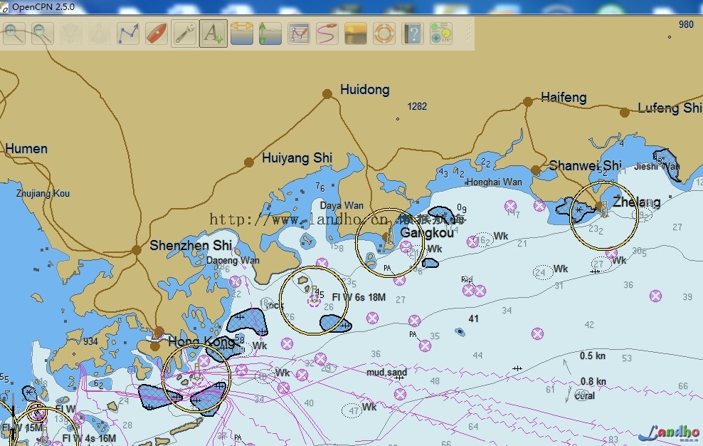Open the Route Manager

(x=299, y=33)
